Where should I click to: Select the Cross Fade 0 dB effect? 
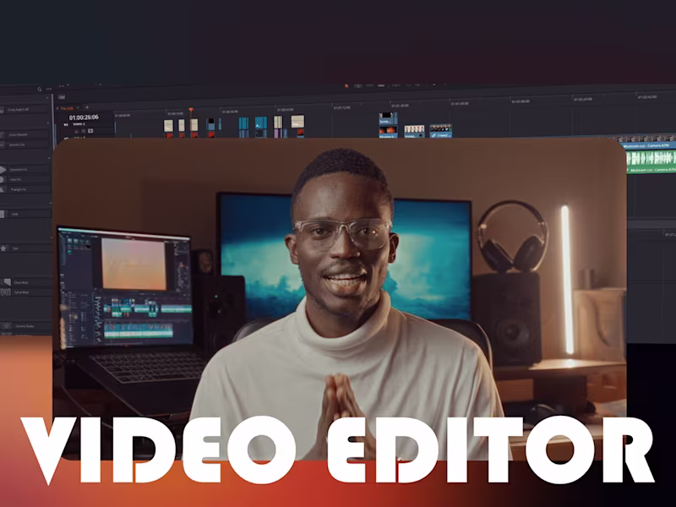tap(25, 110)
